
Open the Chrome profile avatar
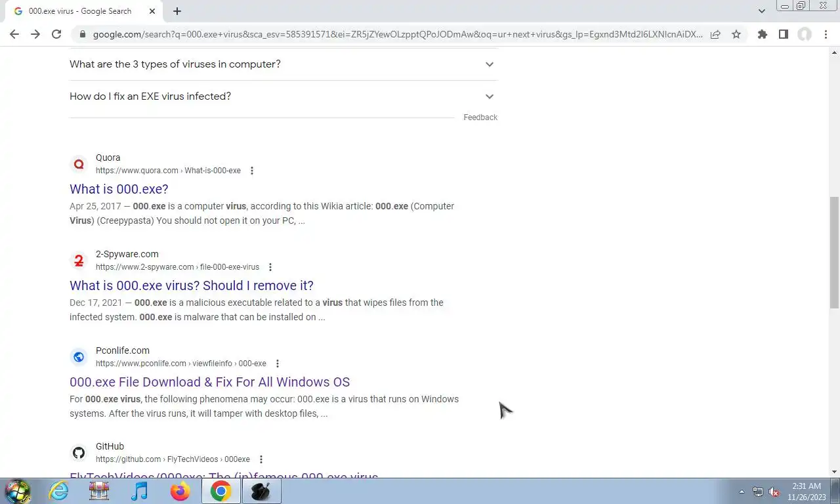805,34
